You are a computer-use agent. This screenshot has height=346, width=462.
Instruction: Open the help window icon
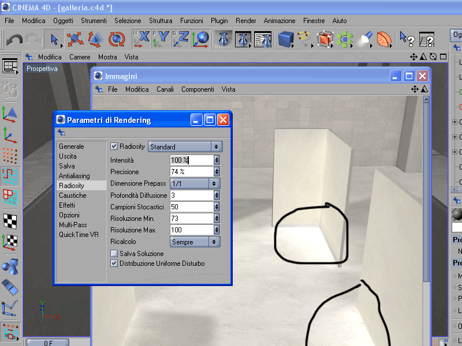coord(427,39)
